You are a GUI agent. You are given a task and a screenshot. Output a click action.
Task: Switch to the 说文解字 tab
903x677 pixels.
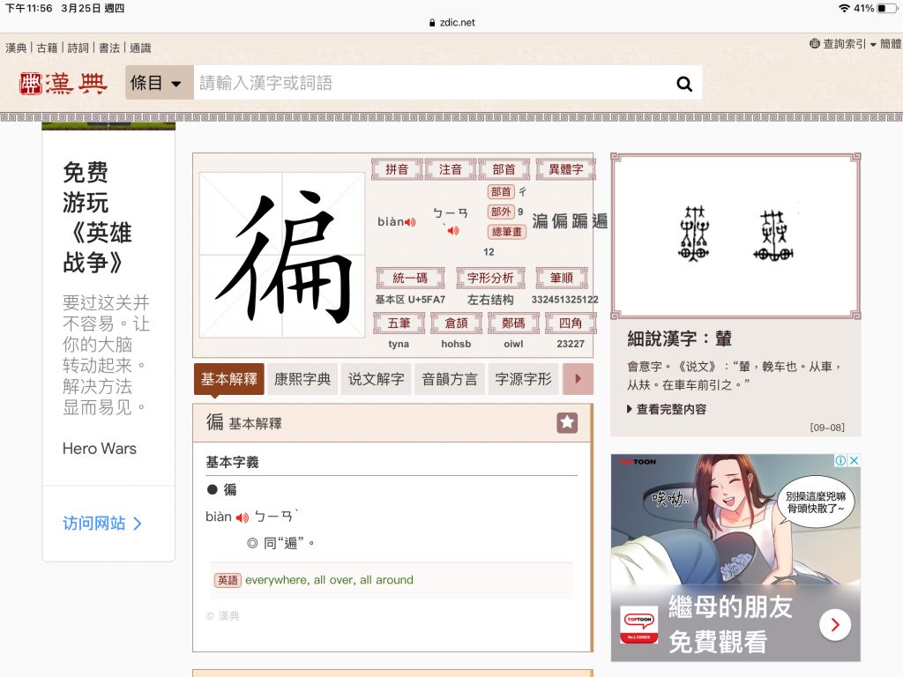[377, 379]
